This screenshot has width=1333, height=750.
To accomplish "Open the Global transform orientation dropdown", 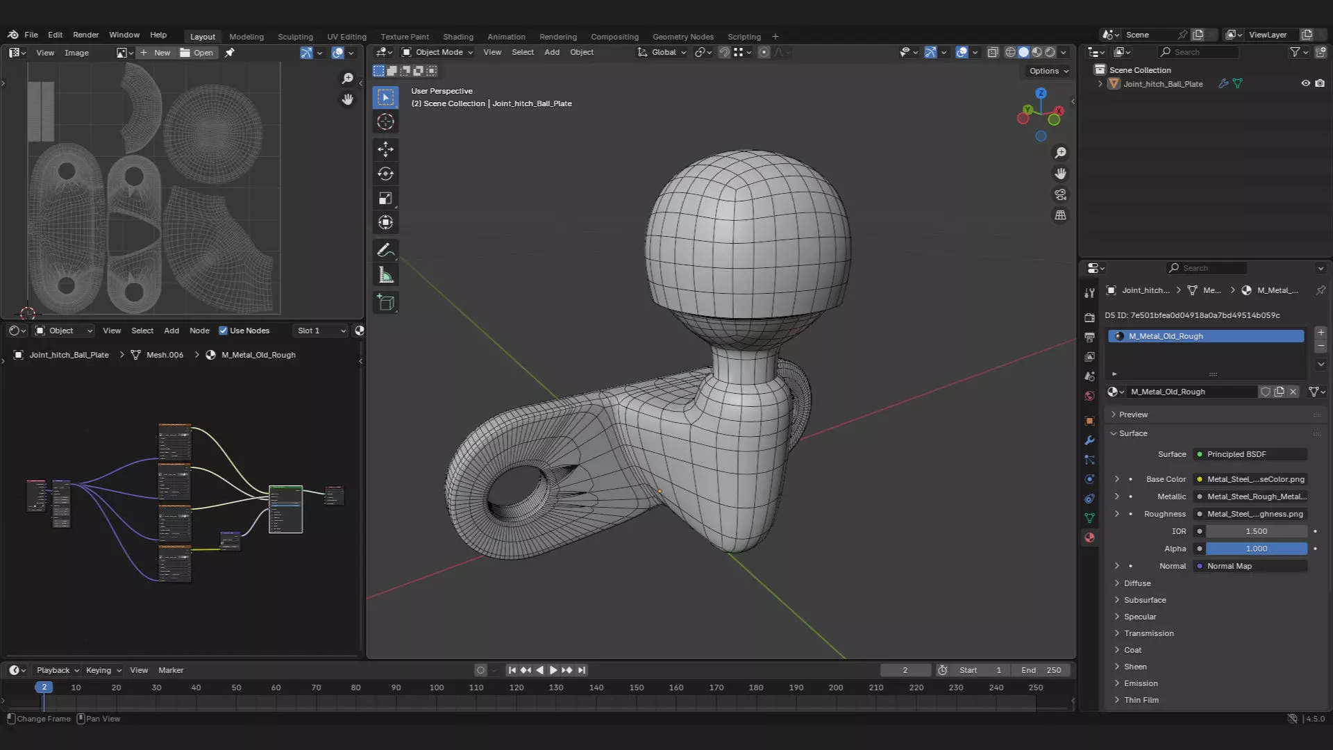I will (662, 52).
